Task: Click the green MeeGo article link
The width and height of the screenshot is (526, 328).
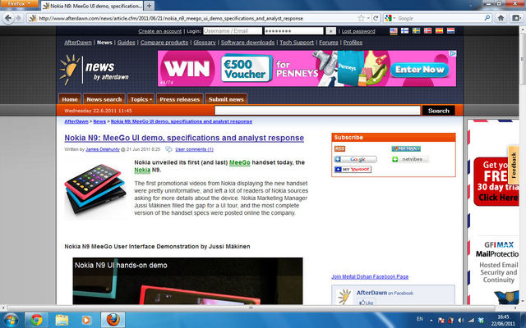Action: (x=239, y=162)
